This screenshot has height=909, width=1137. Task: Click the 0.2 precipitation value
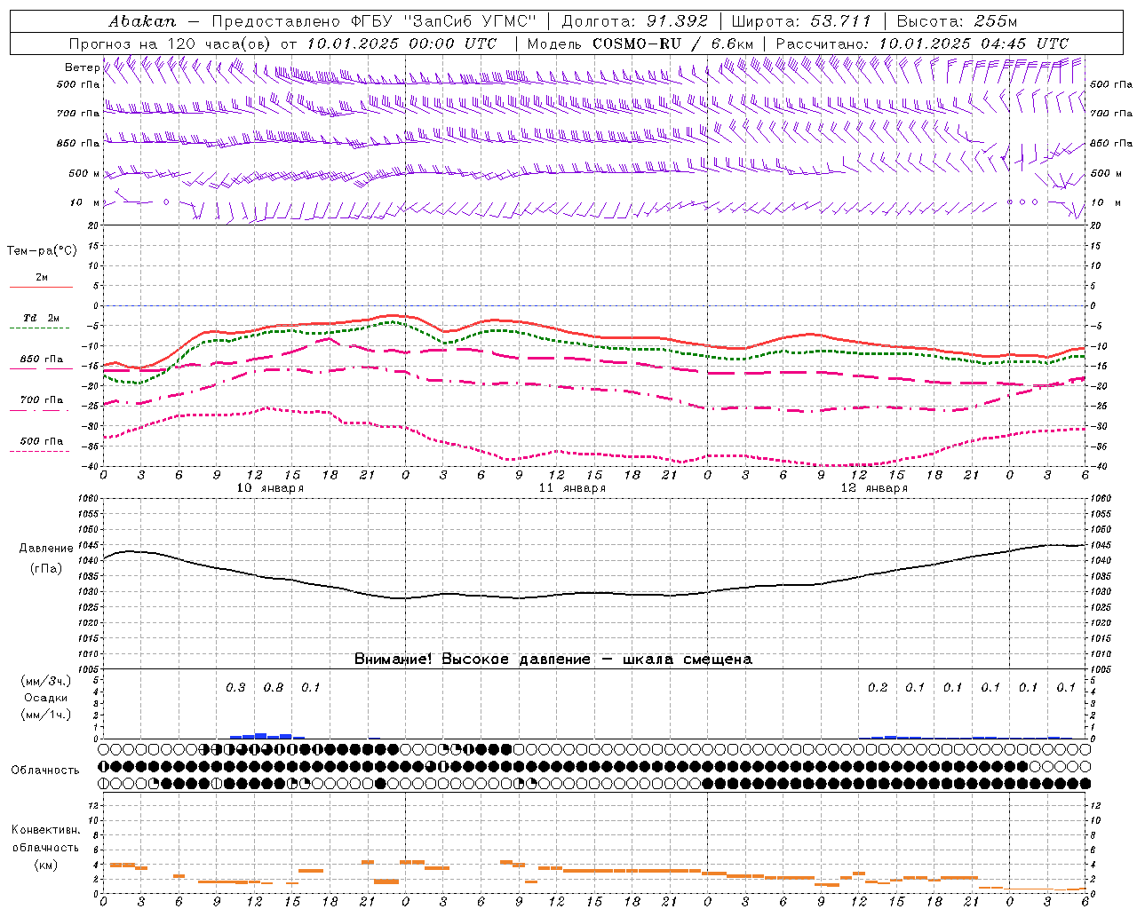[878, 687]
